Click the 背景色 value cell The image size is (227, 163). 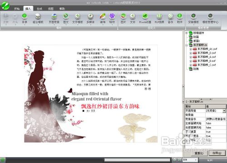[x=216, y=115]
